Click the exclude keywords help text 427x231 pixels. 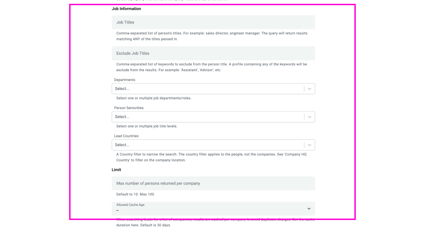[211, 67]
